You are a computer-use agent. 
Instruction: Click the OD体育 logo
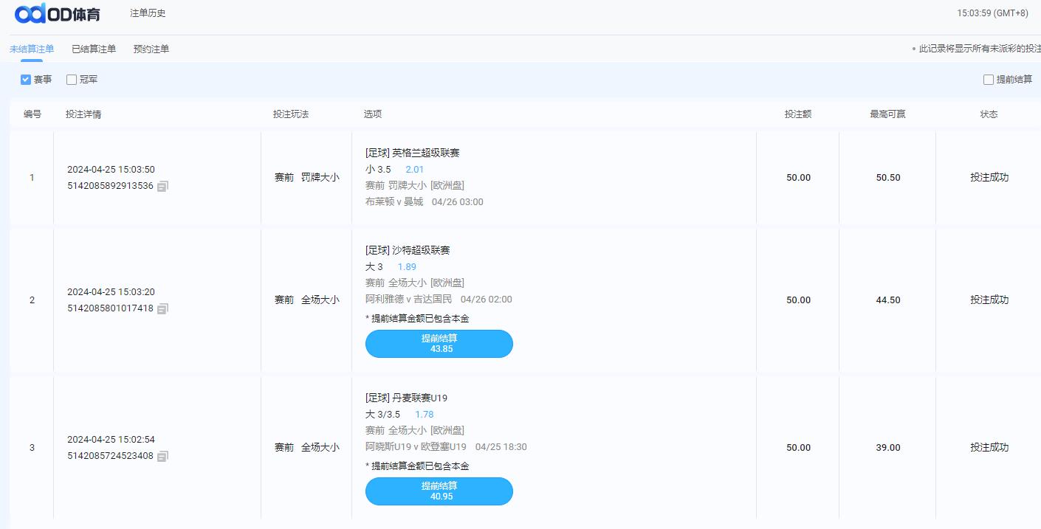58,13
